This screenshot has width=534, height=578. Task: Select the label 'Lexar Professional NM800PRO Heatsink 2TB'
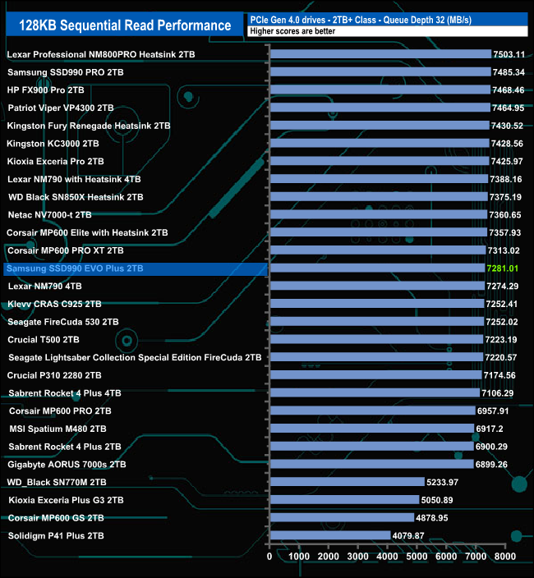coord(101,54)
